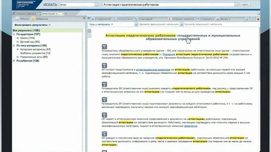Toggle Фильтровать результаты small square icon
The width and height of the screenshot is (271, 152).
pyautogui.click(x=50, y=25)
